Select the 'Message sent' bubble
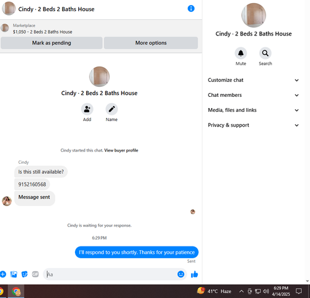 [x=35, y=198]
